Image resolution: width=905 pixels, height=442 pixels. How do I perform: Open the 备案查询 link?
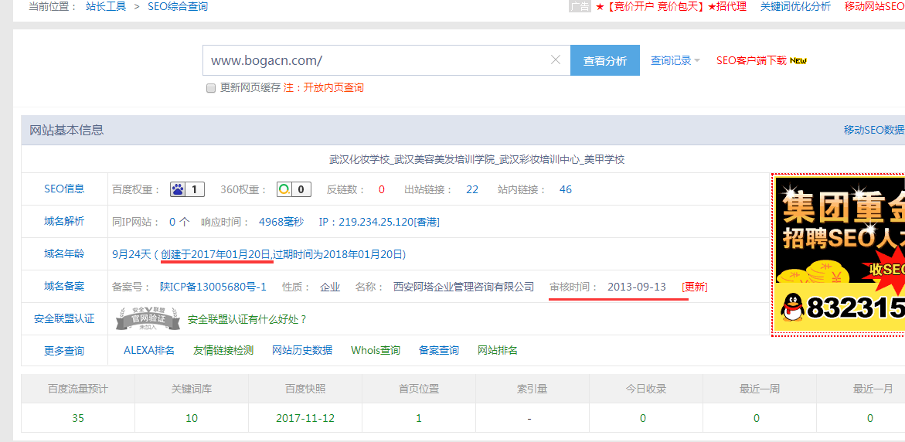pyautogui.click(x=439, y=350)
